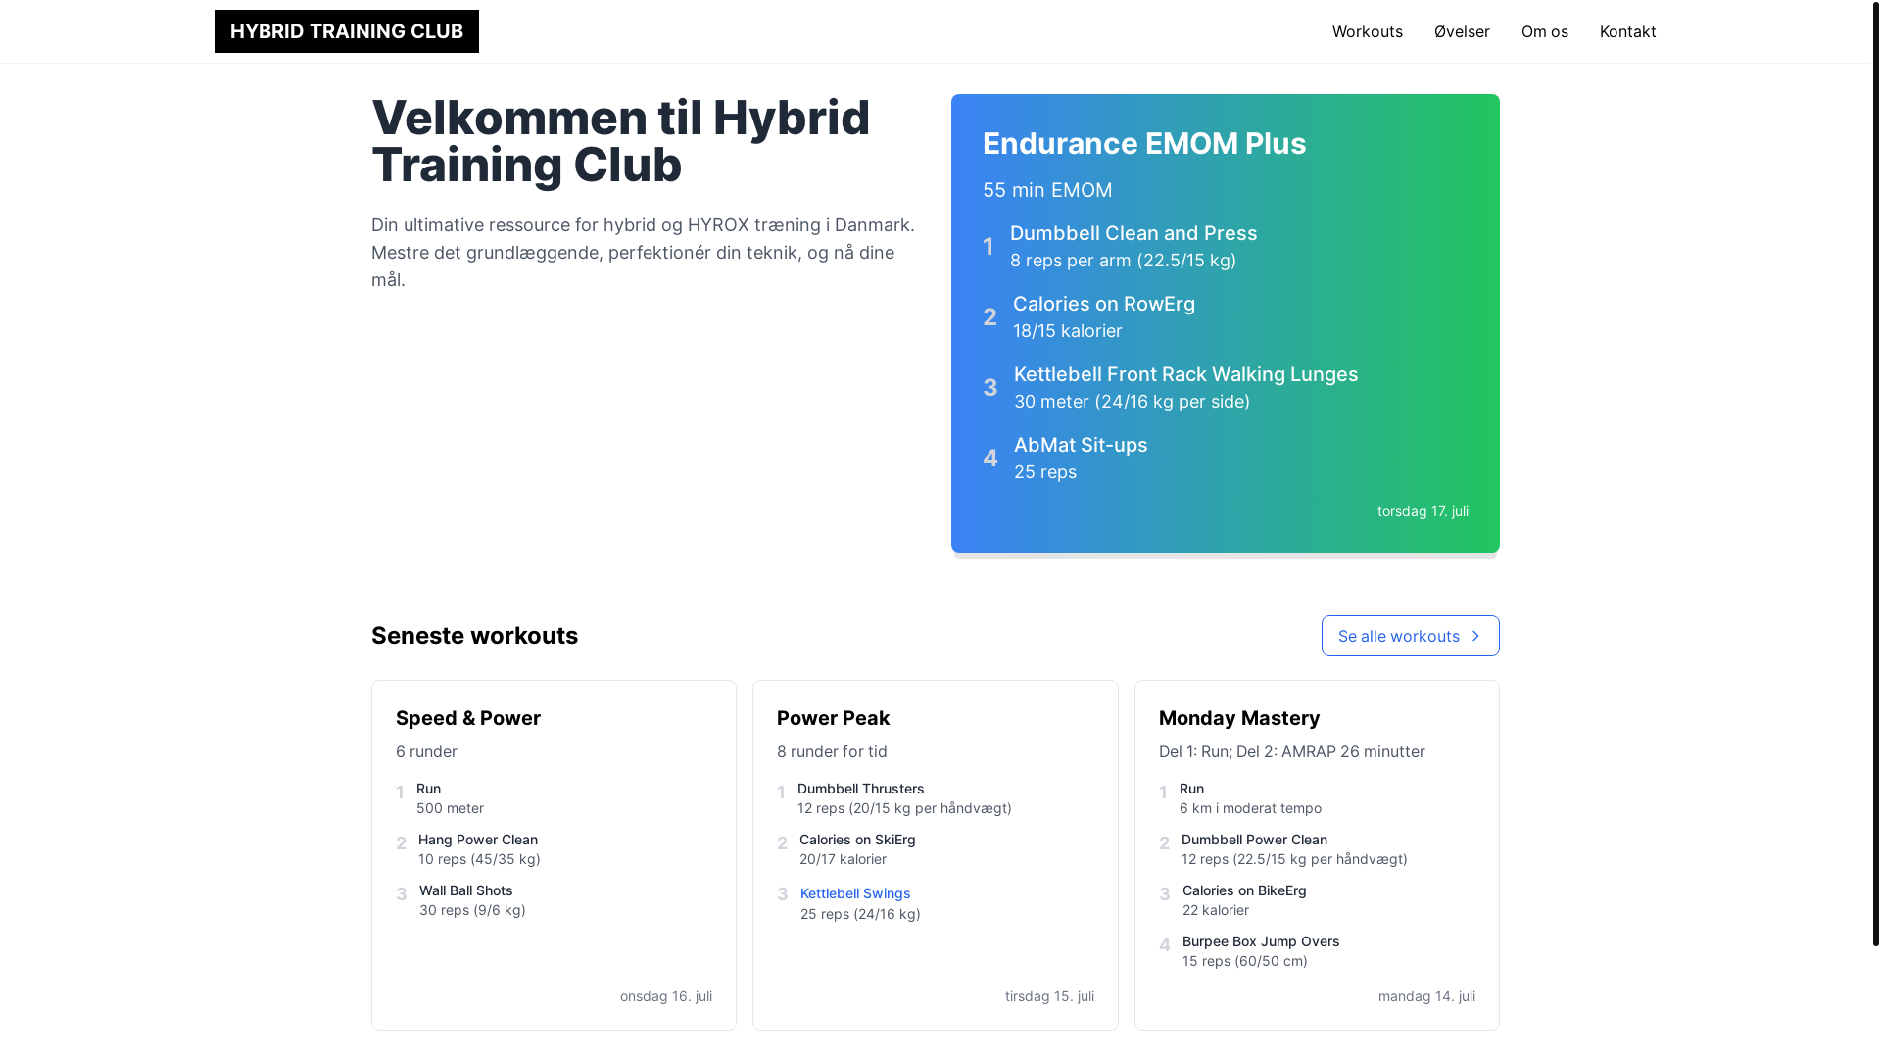The image size is (1881, 1058).
Task: Click Run 500 meter in Speed & Power
Action: (x=450, y=798)
